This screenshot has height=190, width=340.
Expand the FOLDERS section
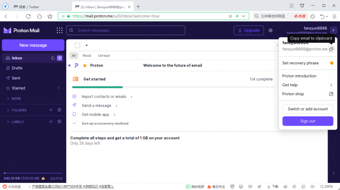click(x=17, y=110)
